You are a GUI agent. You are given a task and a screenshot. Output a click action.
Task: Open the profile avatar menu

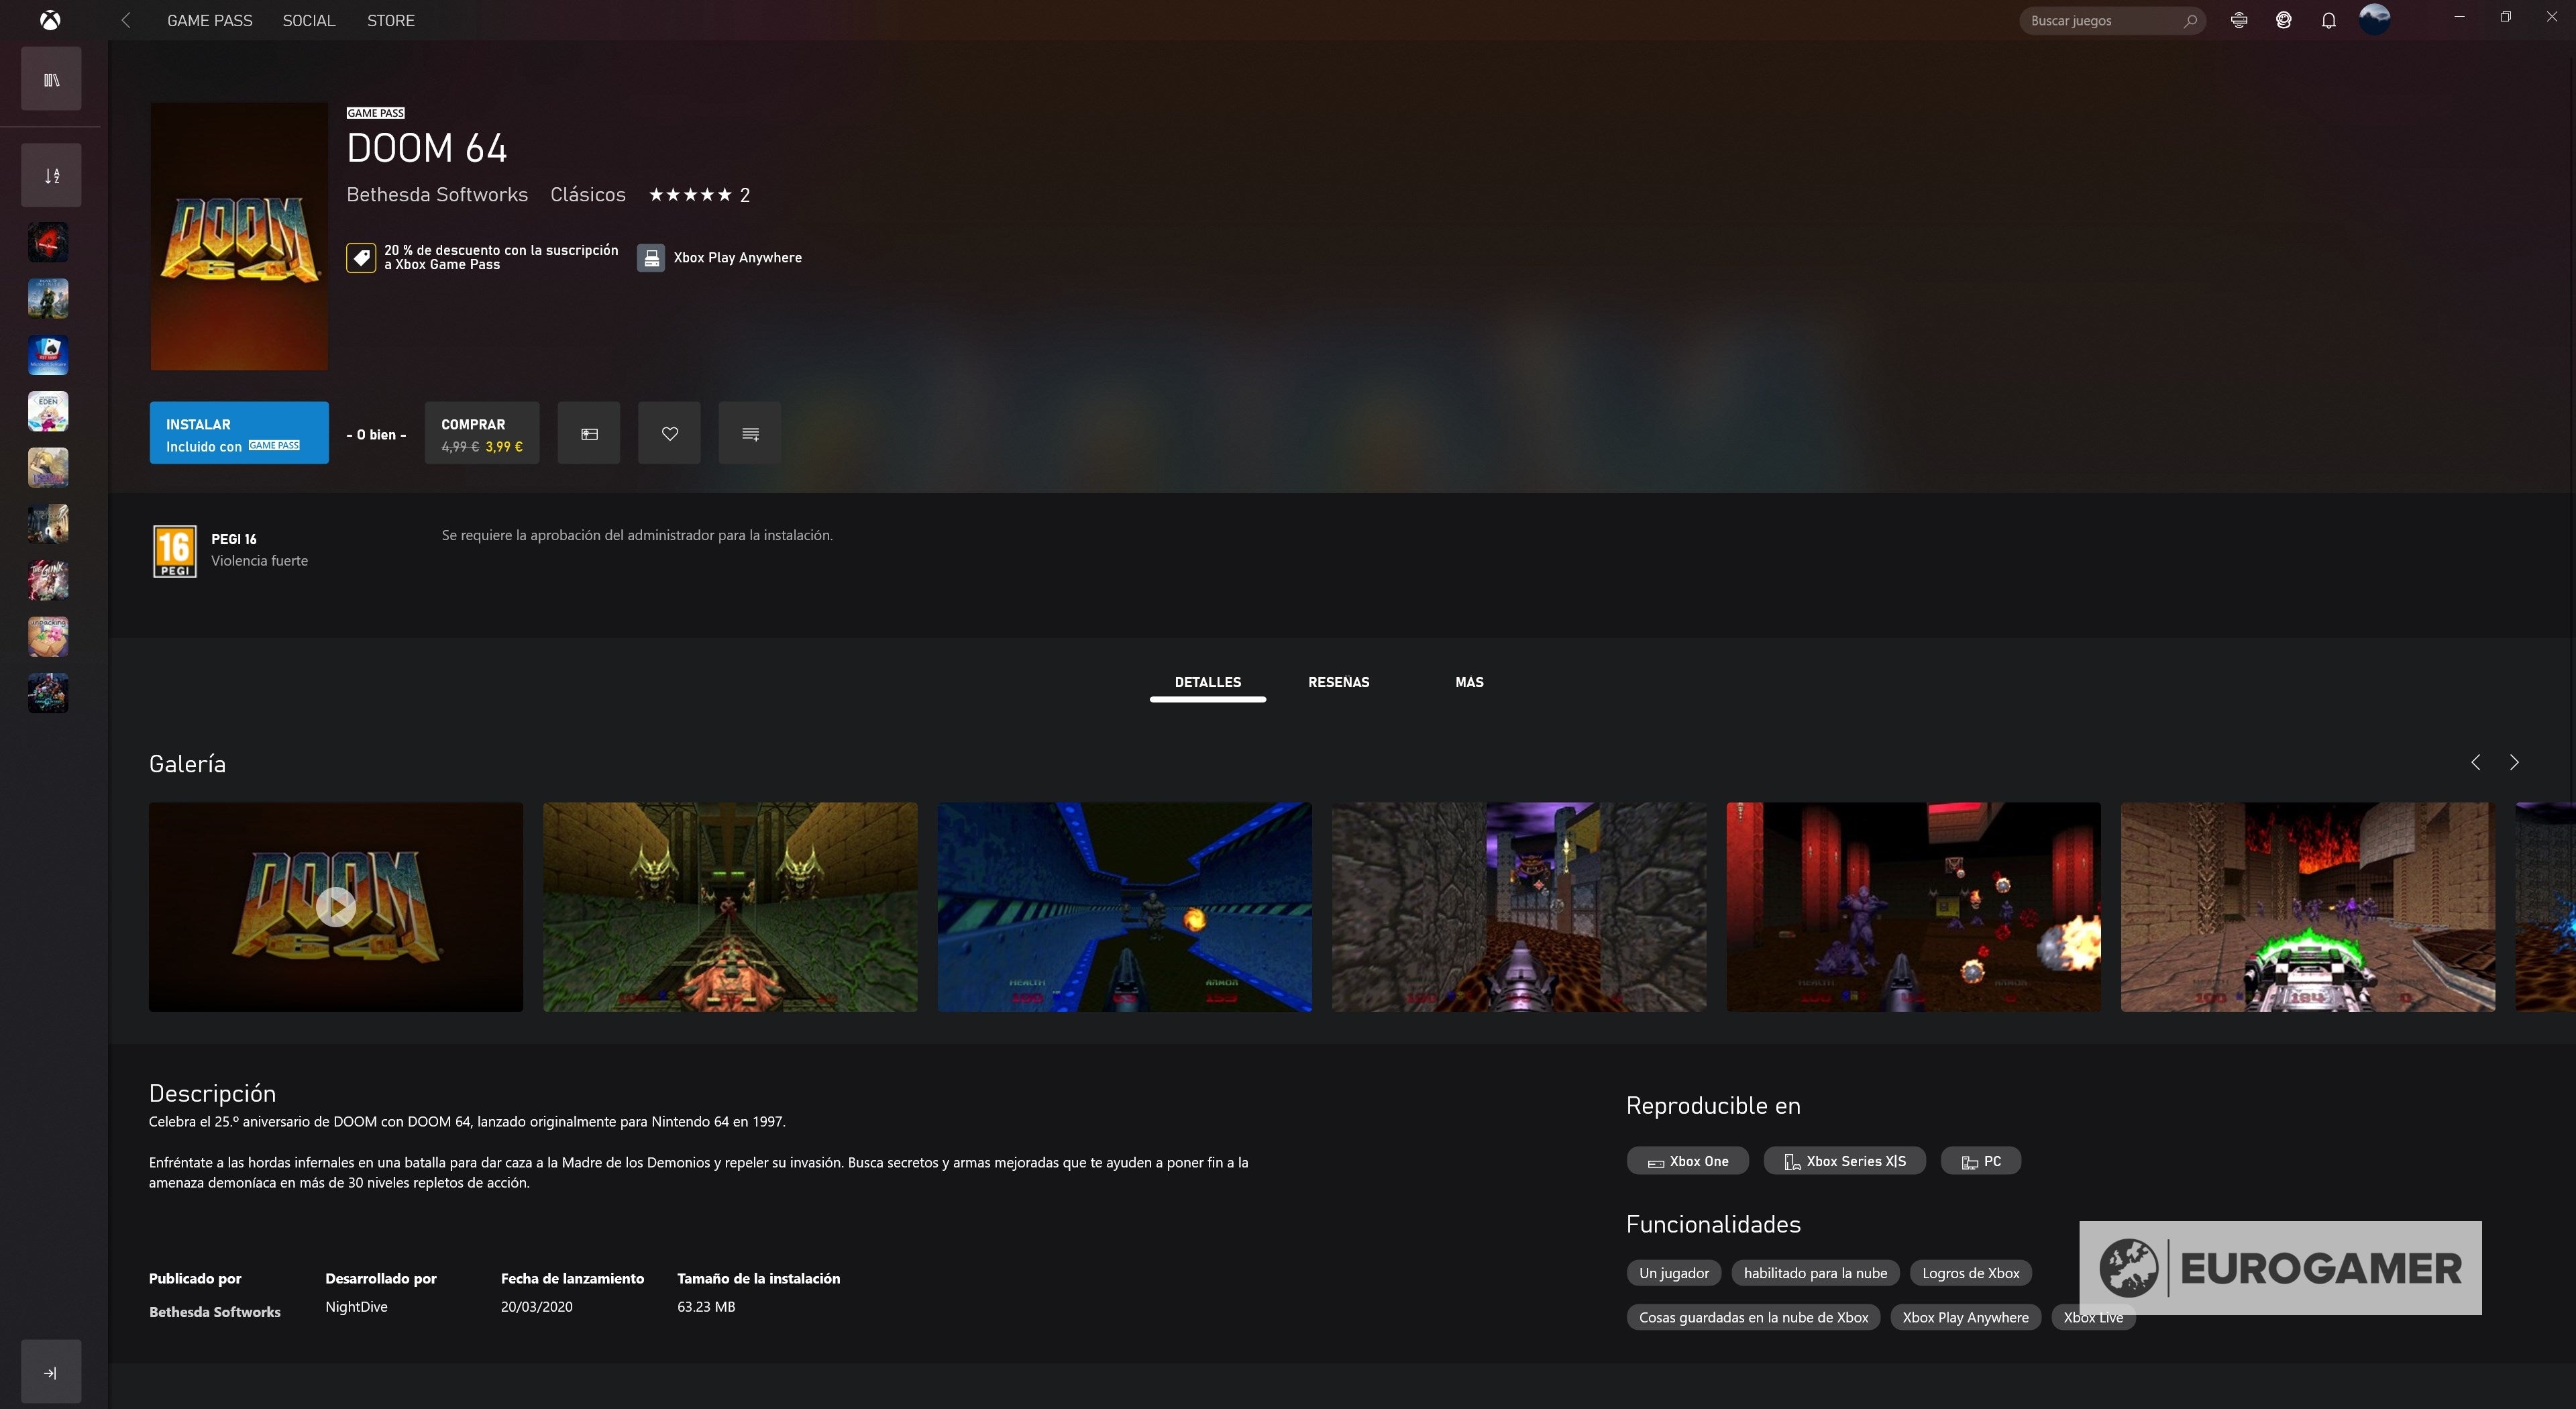pos(2375,19)
